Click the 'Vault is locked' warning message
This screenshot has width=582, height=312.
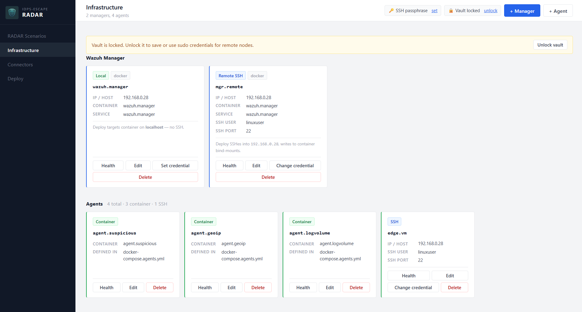173,45
